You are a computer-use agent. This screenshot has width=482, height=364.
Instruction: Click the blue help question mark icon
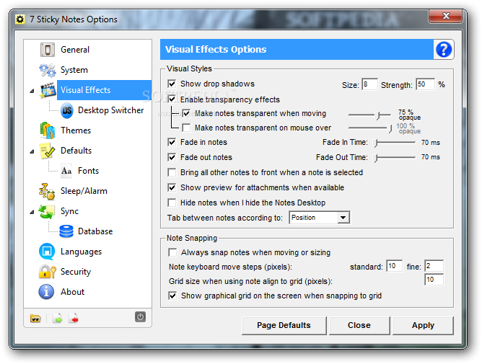pyautogui.click(x=444, y=50)
